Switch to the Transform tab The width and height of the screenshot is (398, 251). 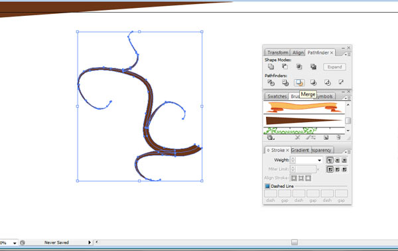[x=277, y=52]
